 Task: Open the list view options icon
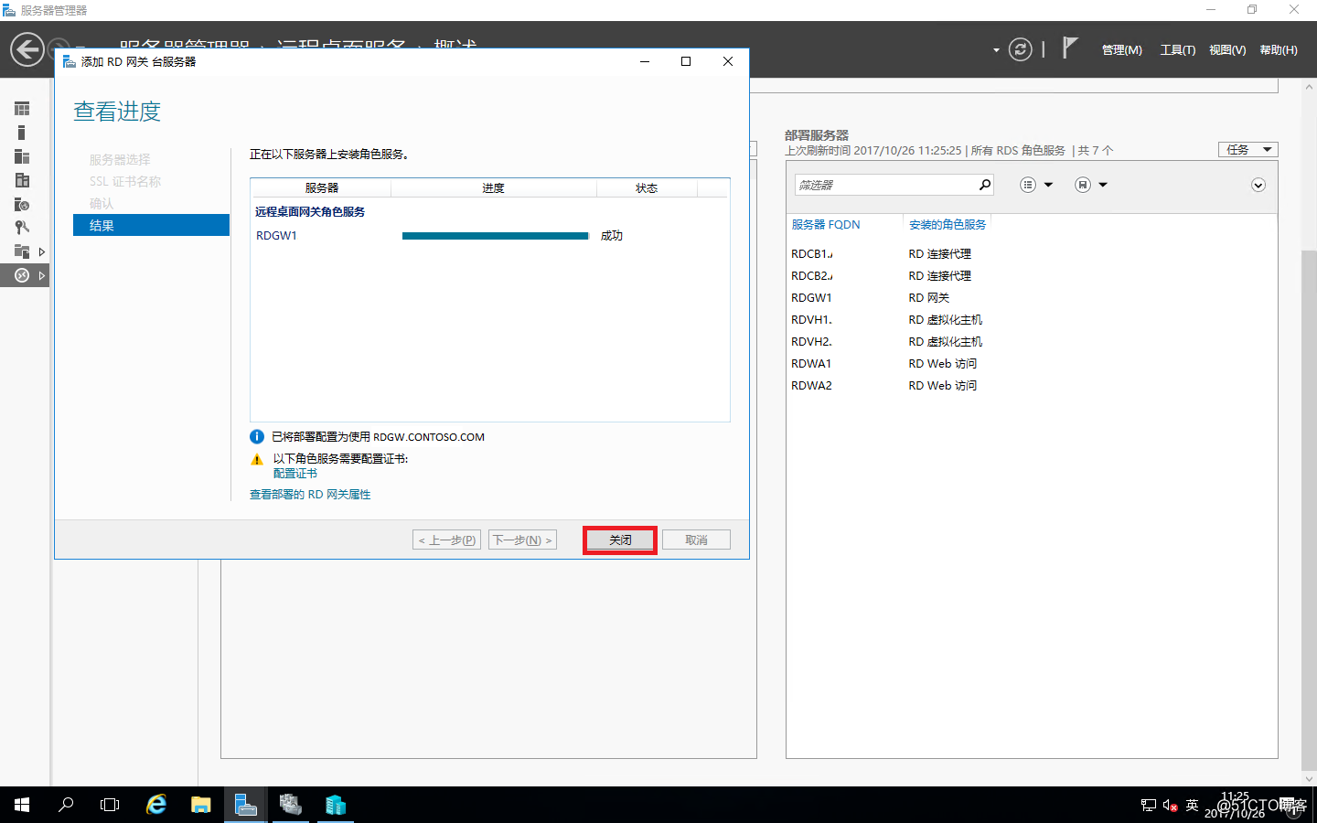point(1028,185)
